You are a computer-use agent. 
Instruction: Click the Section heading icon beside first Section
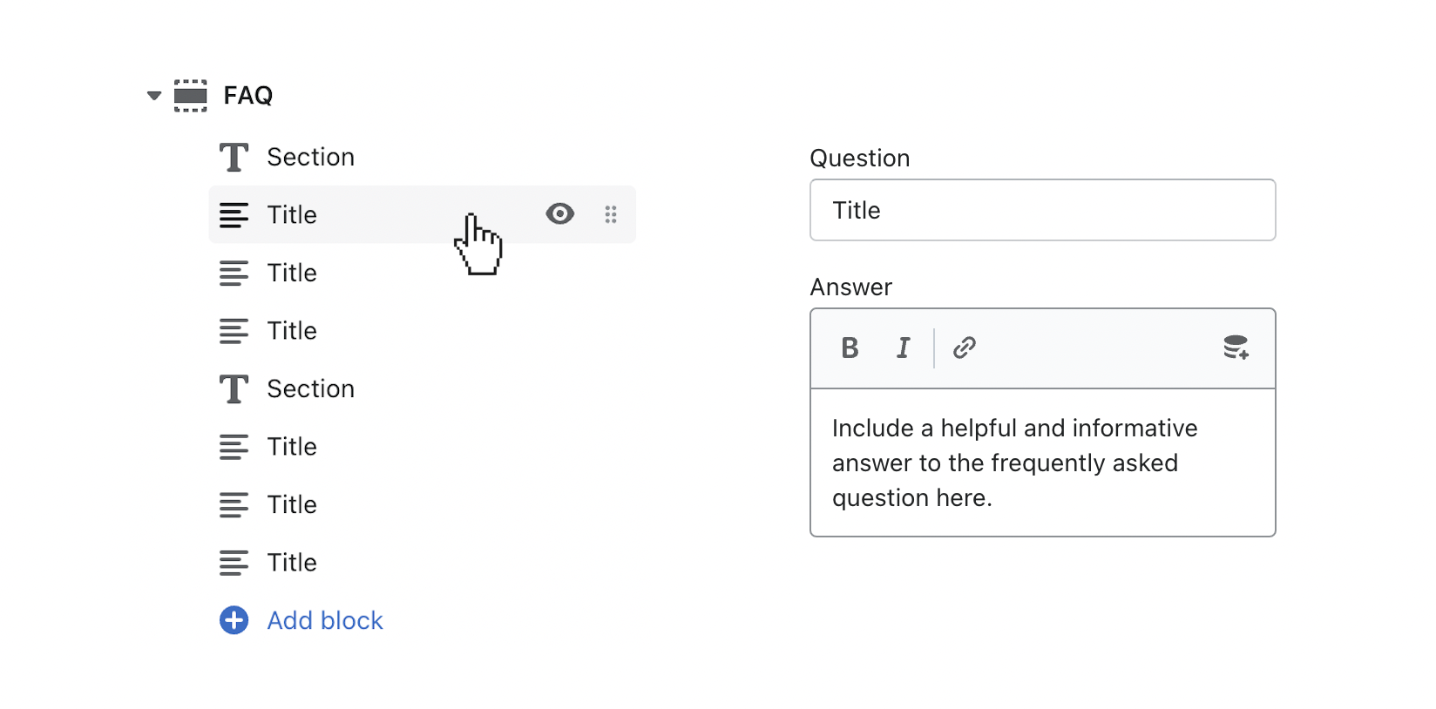(233, 156)
